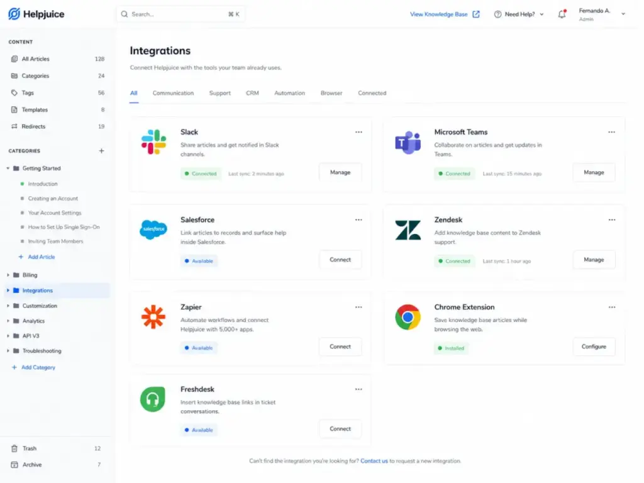Switch to the Connected tab
This screenshot has width=644, height=483.
tap(372, 93)
